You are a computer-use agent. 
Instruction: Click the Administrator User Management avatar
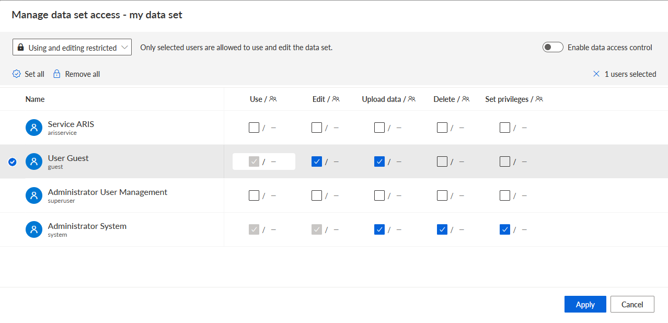click(x=34, y=195)
